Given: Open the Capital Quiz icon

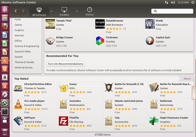Looking at the screenshot, I should pos(150,41).
